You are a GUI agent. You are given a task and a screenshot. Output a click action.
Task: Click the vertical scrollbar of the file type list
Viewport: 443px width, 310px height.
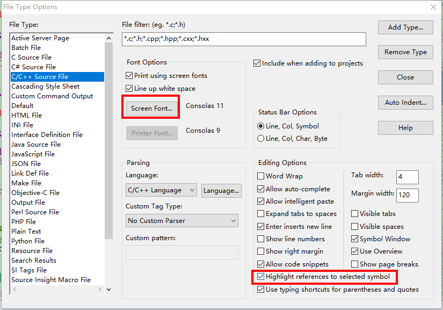[109, 141]
